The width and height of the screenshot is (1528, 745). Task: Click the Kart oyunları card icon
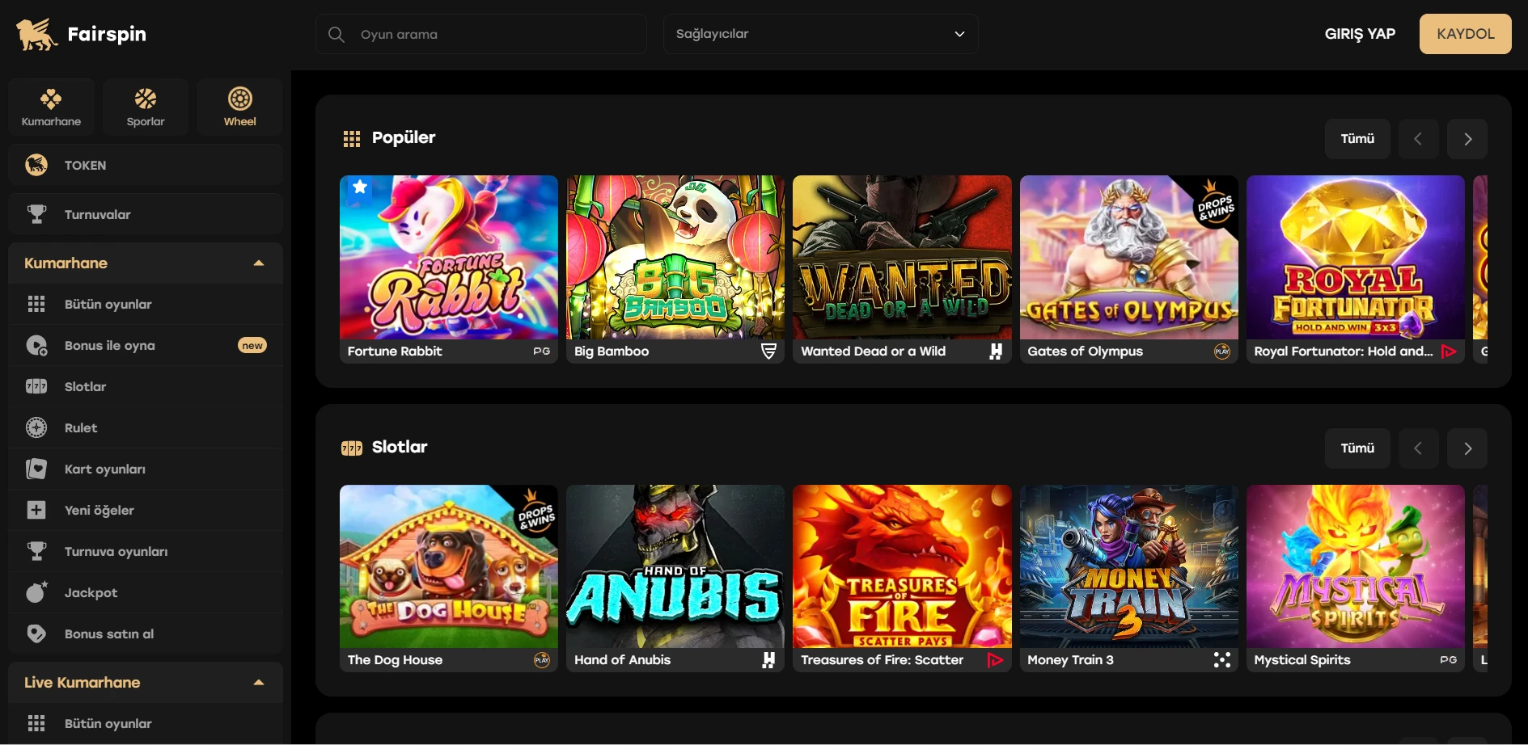click(36, 469)
